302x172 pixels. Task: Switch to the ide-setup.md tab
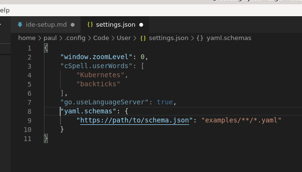coord(46,25)
